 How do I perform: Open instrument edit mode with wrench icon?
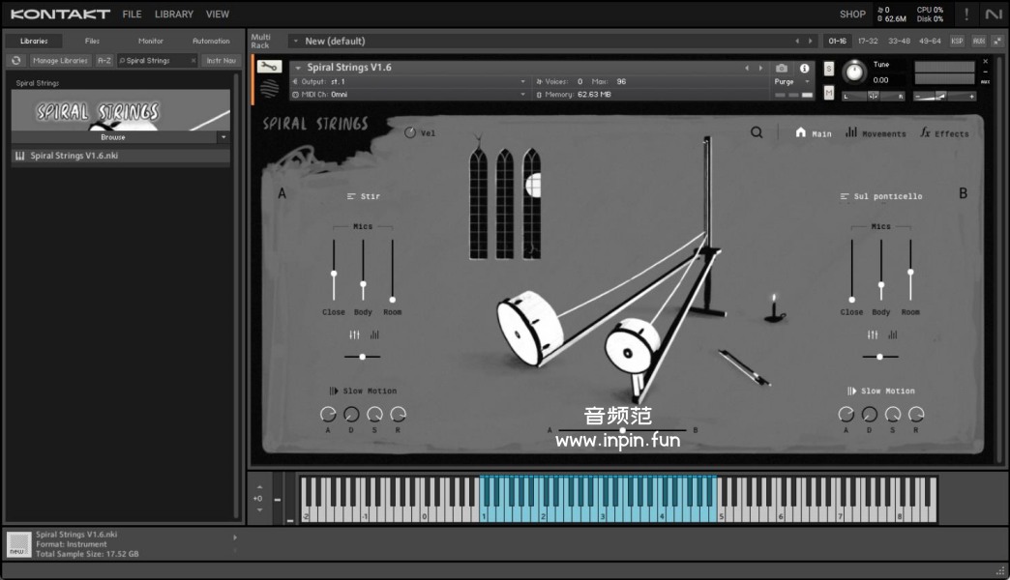pyautogui.click(x=269, y=67)
